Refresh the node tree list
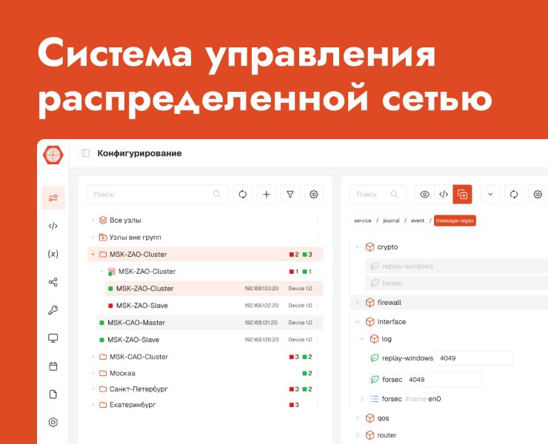Image resolution: width=548 pixels, height=444 pixels. 243,194
